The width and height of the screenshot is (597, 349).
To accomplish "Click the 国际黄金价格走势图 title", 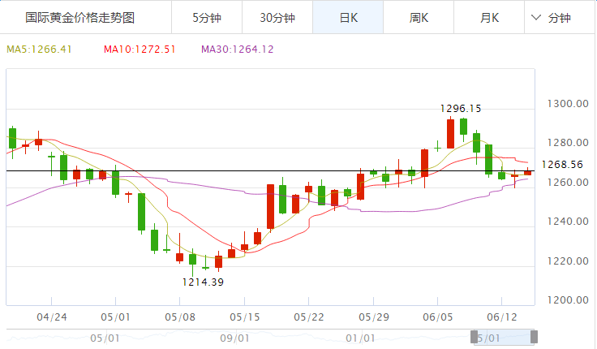I will 79,17.
